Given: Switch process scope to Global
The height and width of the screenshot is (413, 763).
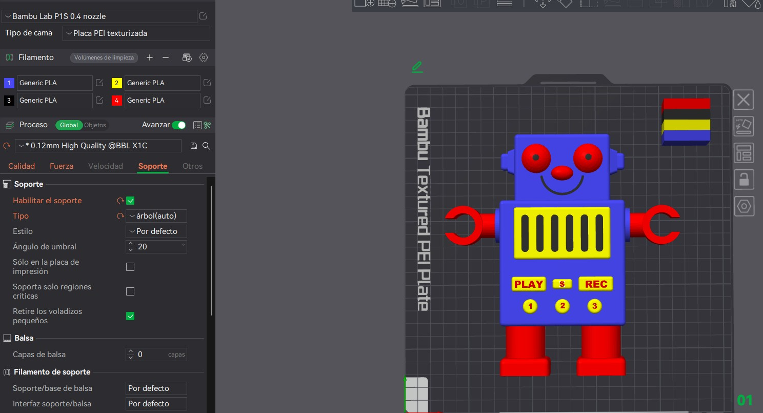Looking at the screenshot, I should tap(69, 125).
